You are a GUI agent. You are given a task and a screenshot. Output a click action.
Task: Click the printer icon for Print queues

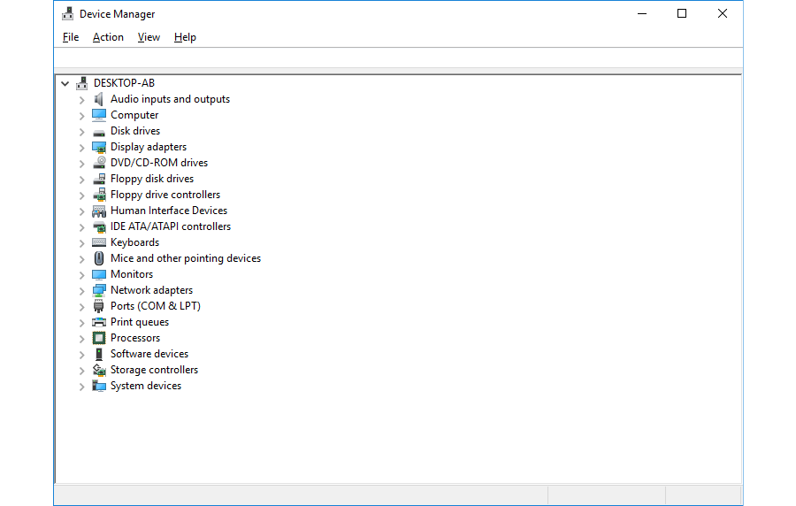[99, 322]
